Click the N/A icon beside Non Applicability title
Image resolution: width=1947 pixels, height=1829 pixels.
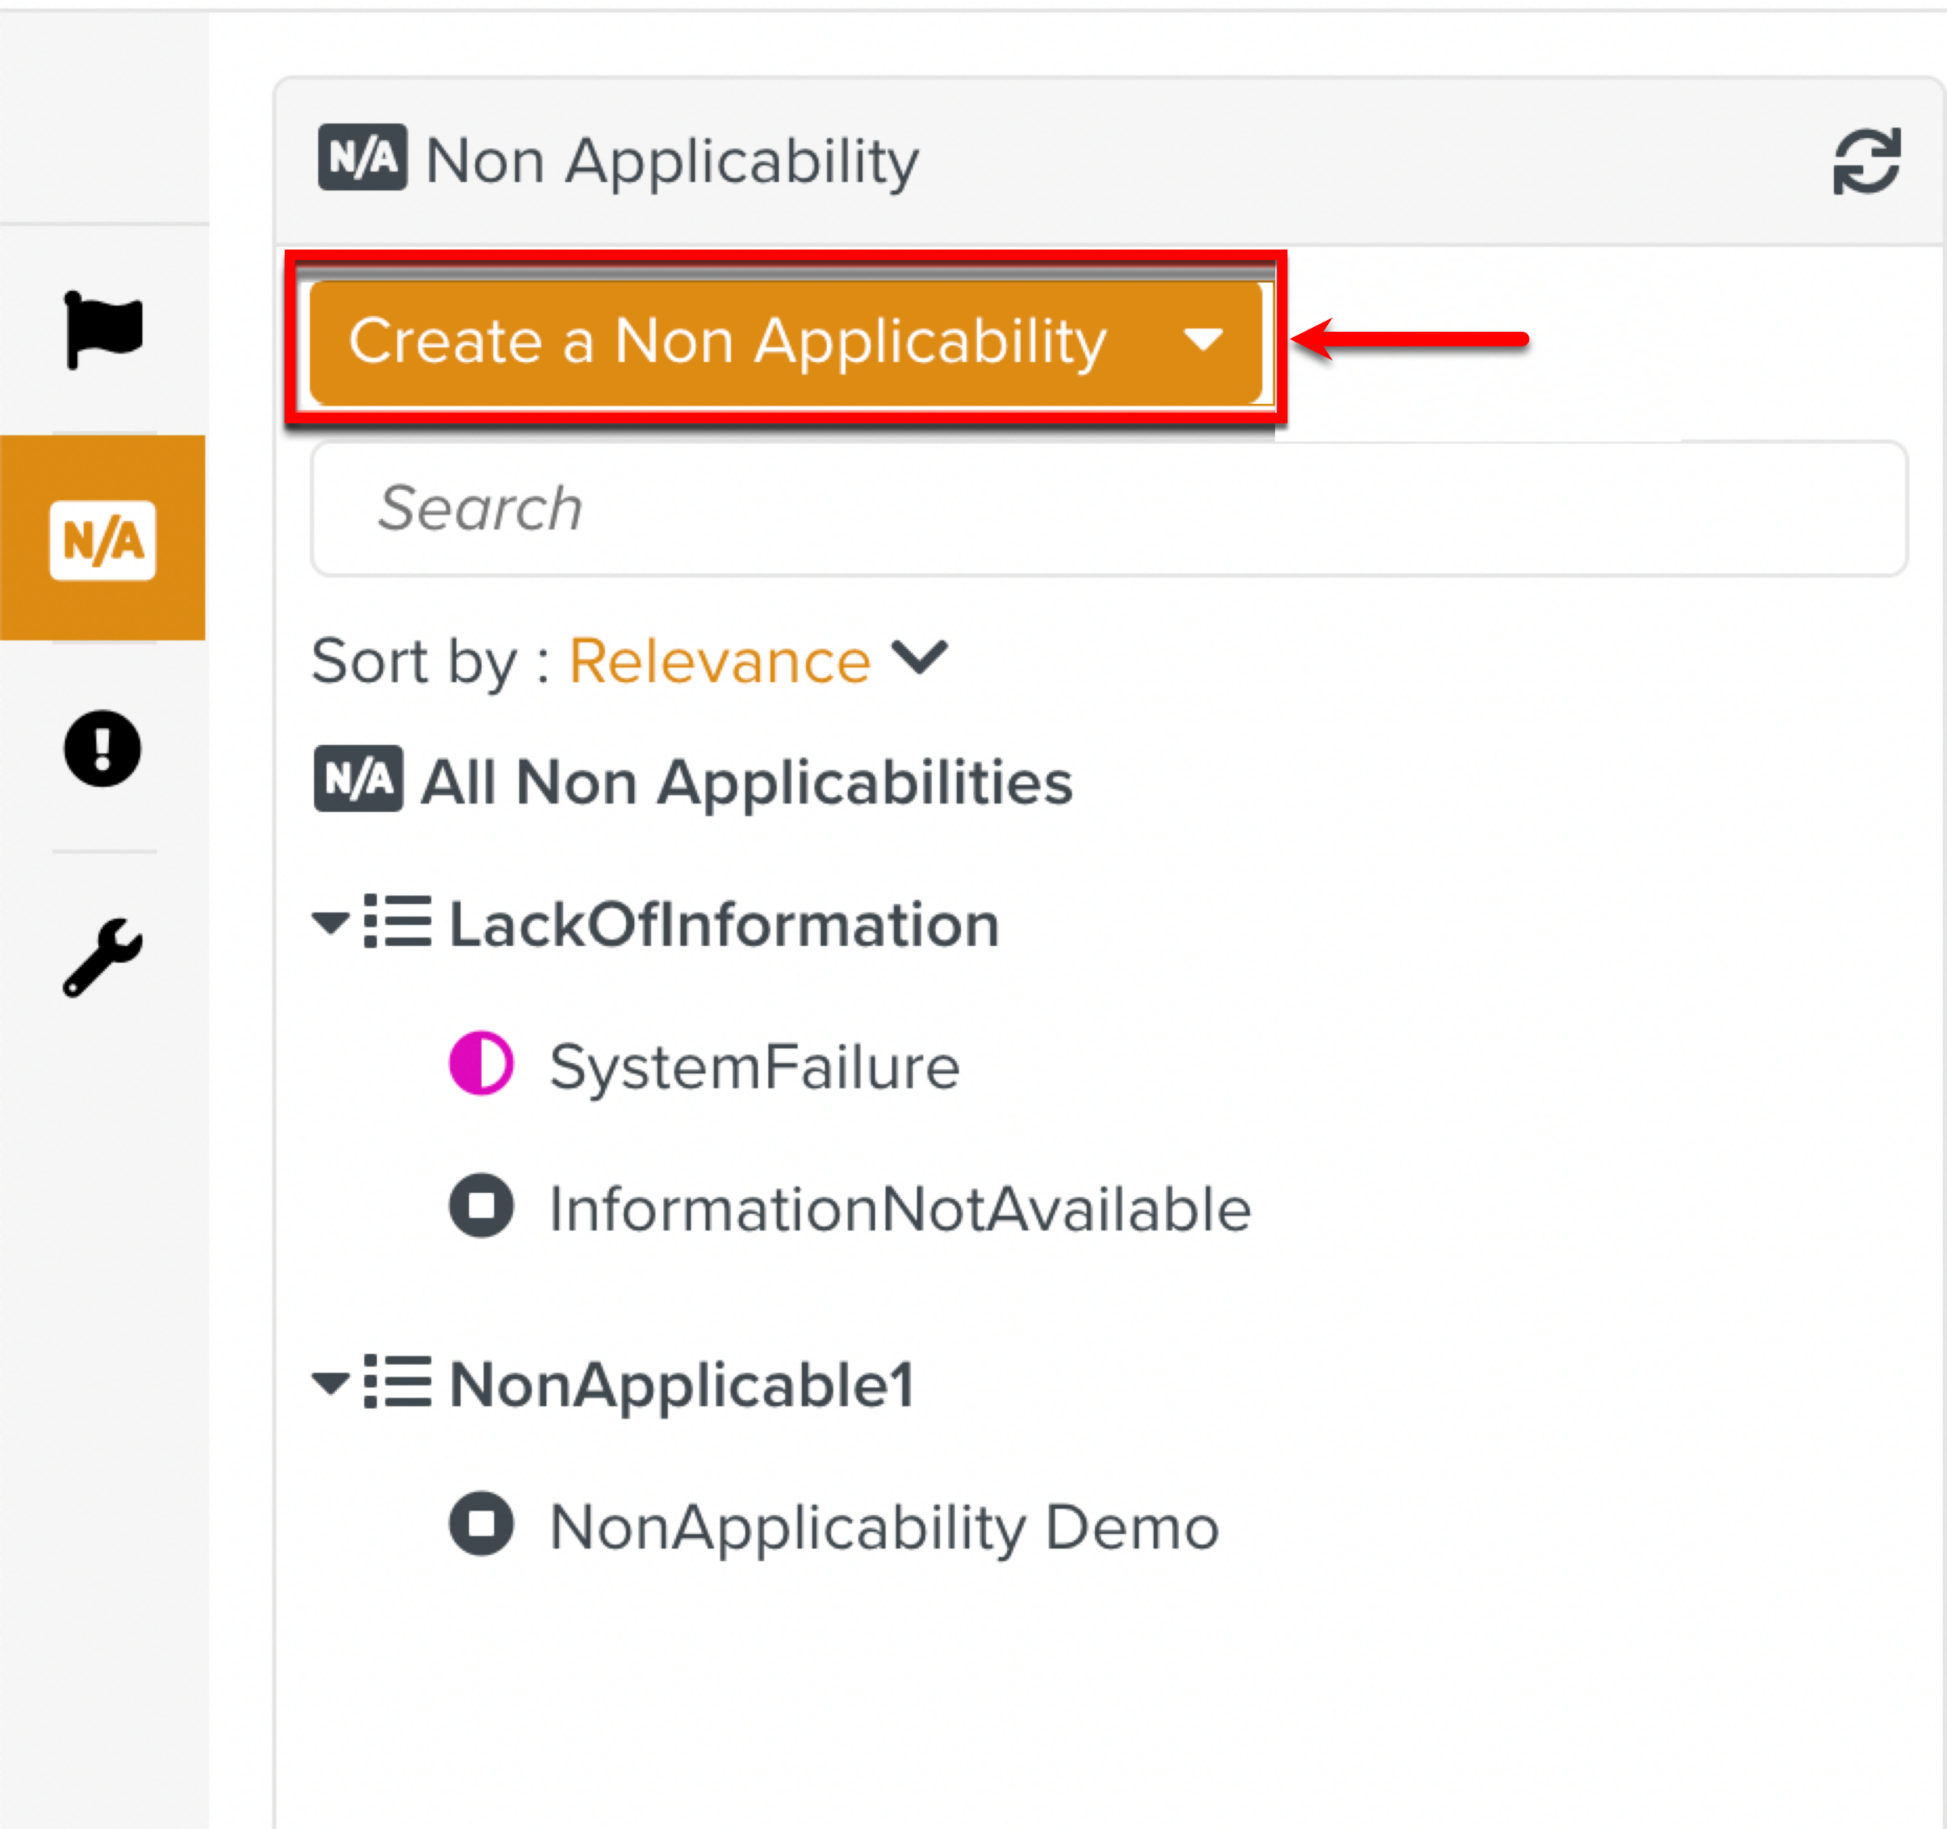(x=362, y=157)
